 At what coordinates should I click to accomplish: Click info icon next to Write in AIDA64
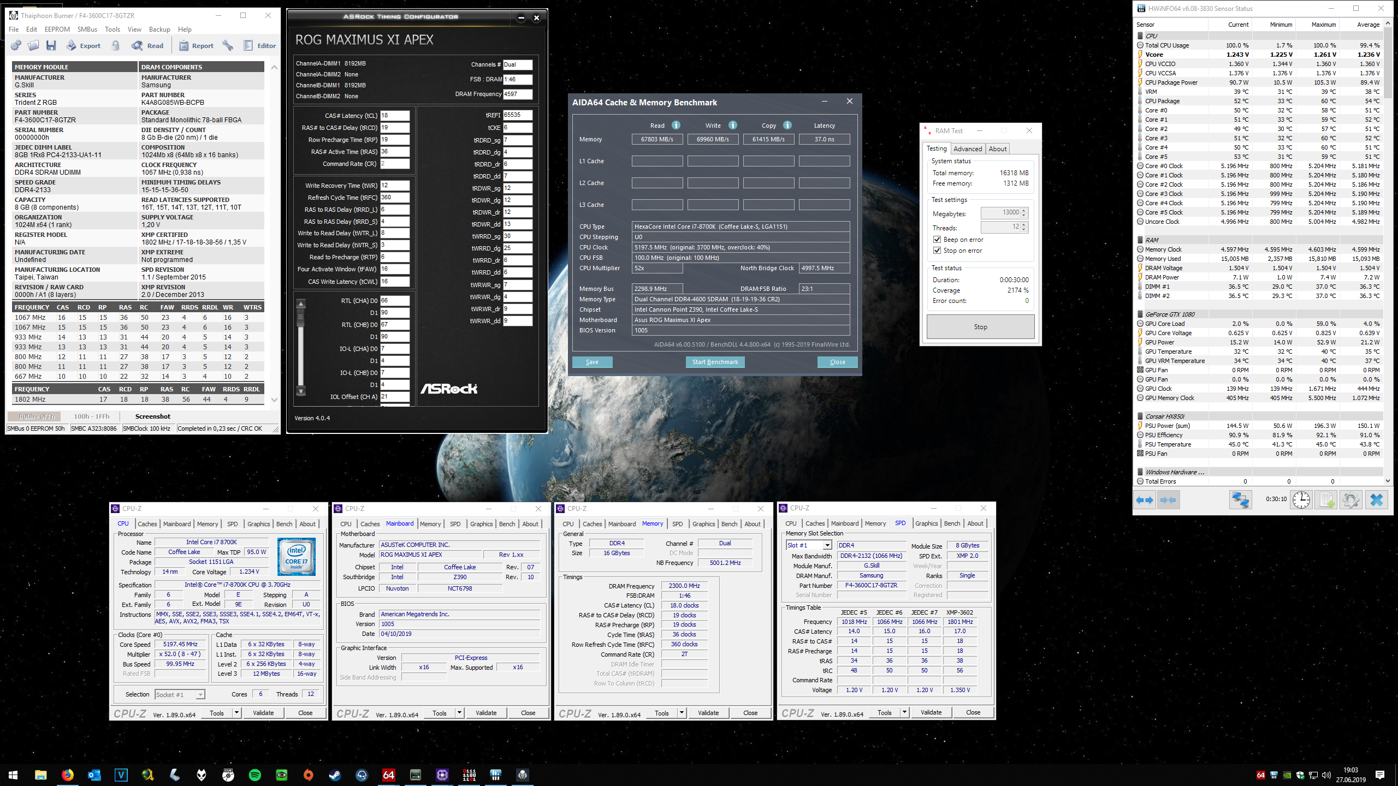[733, 125]
